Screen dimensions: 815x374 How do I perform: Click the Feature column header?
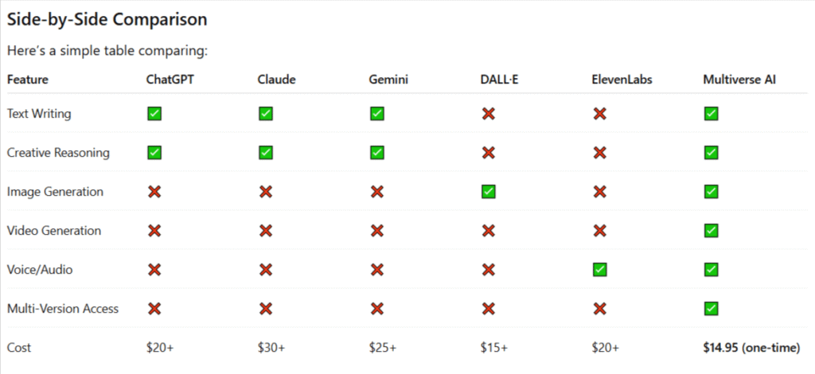click(28, 80)
